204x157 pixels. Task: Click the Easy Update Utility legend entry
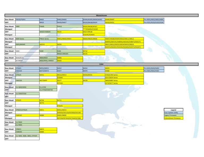173,113
